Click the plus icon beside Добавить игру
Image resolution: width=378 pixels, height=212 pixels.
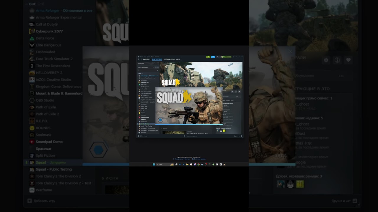tap(139, 136)
